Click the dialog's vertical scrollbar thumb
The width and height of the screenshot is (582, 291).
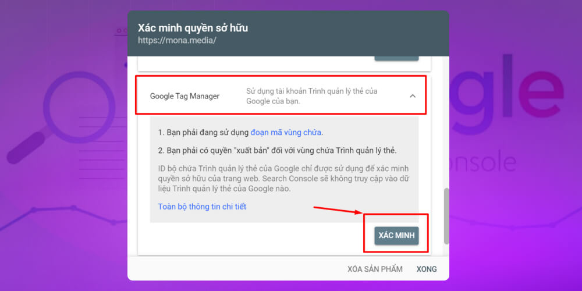(x=446, y=216)
